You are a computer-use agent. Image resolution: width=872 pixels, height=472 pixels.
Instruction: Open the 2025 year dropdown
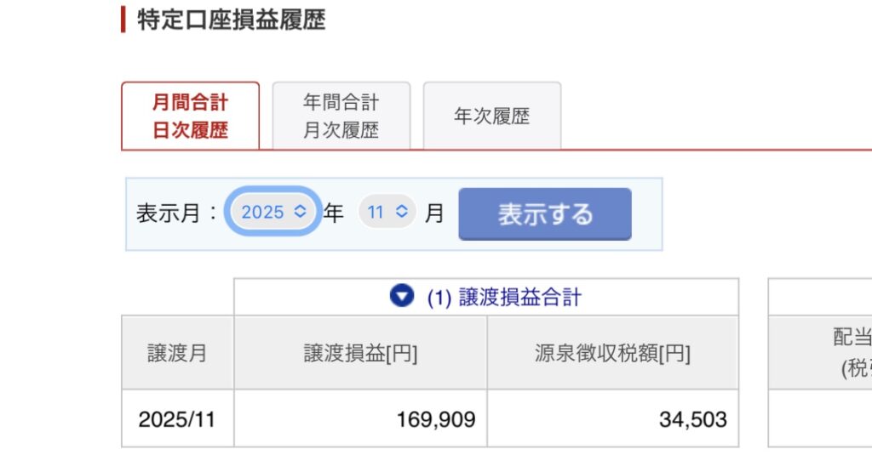273,212
